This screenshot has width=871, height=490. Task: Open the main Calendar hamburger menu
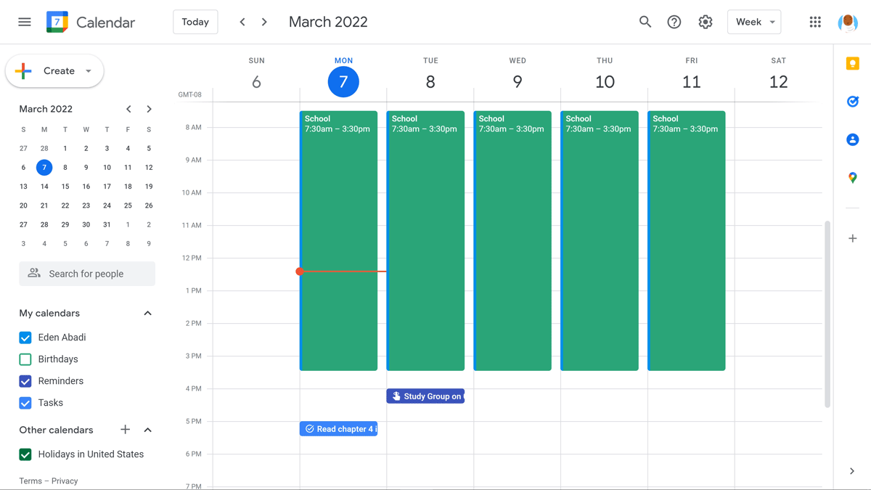point(24,22)
